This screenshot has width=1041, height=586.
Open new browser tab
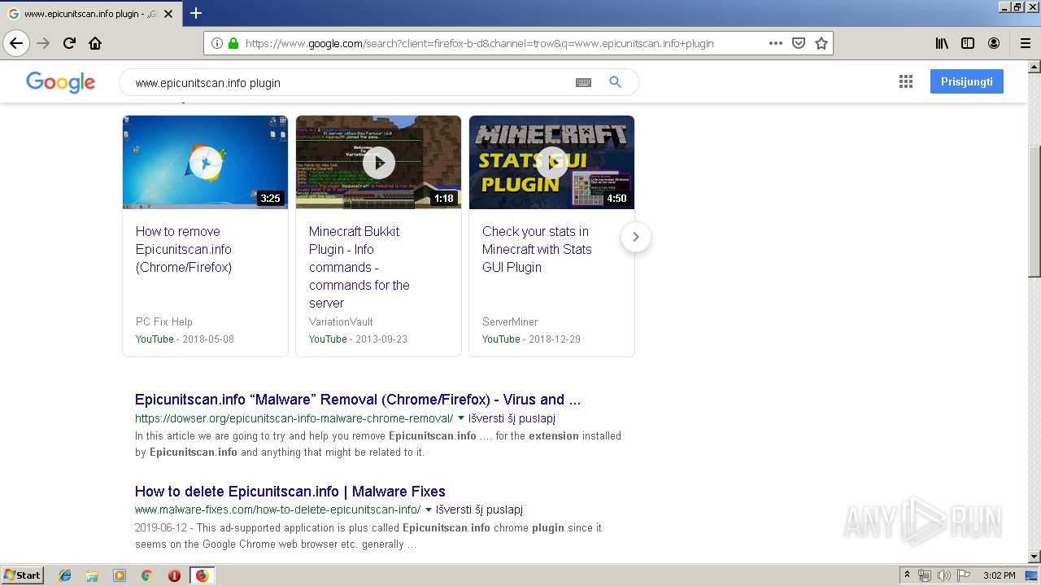pyautogui.click(x=195, y=13)
